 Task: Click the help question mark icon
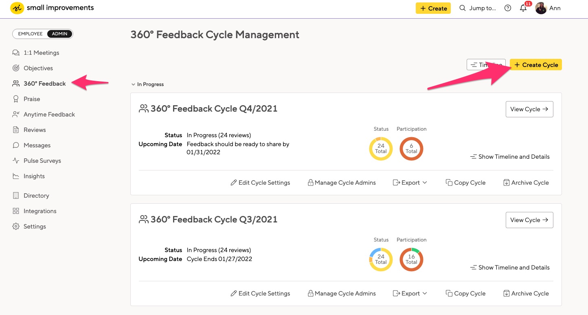(x=507, y=8)
